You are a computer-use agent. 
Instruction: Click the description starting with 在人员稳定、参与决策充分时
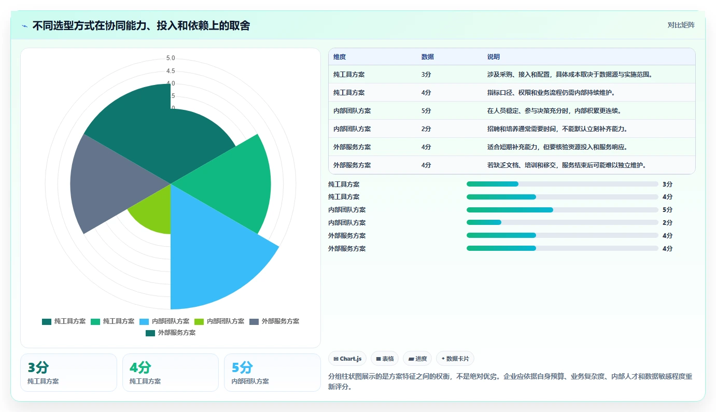(554, 111)
